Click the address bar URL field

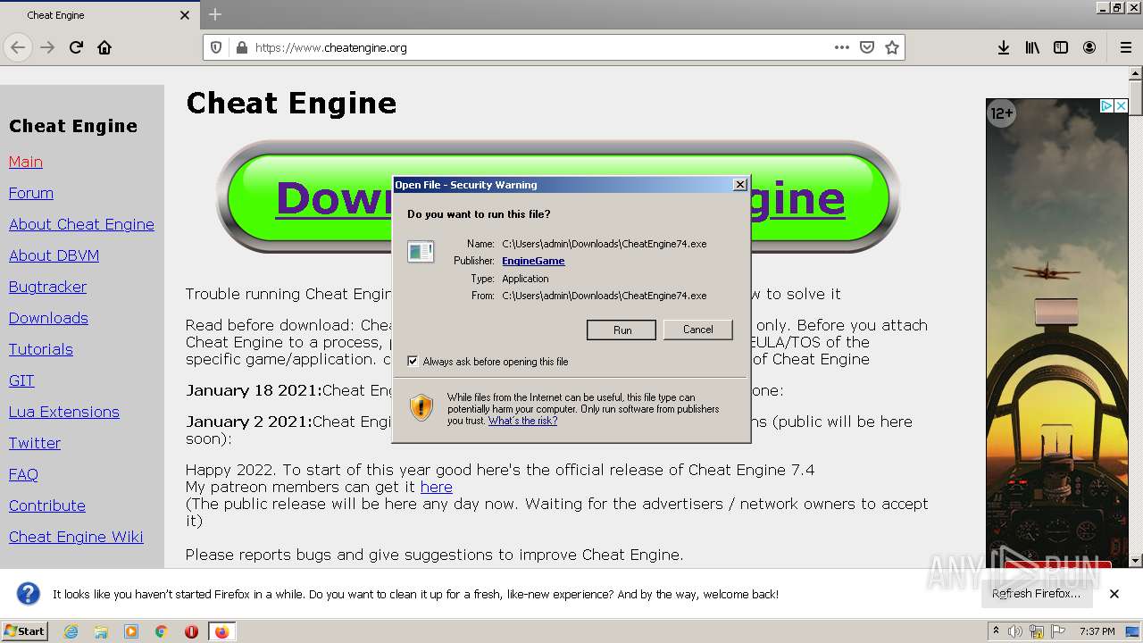point(540,47)
